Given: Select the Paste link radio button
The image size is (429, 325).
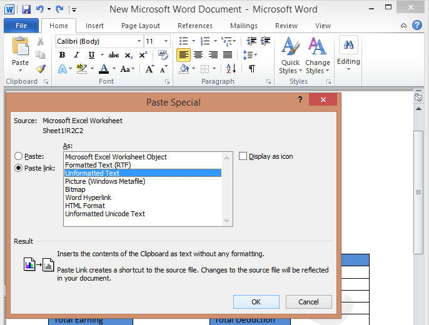Looking at the screenshot, I should 19,168.
